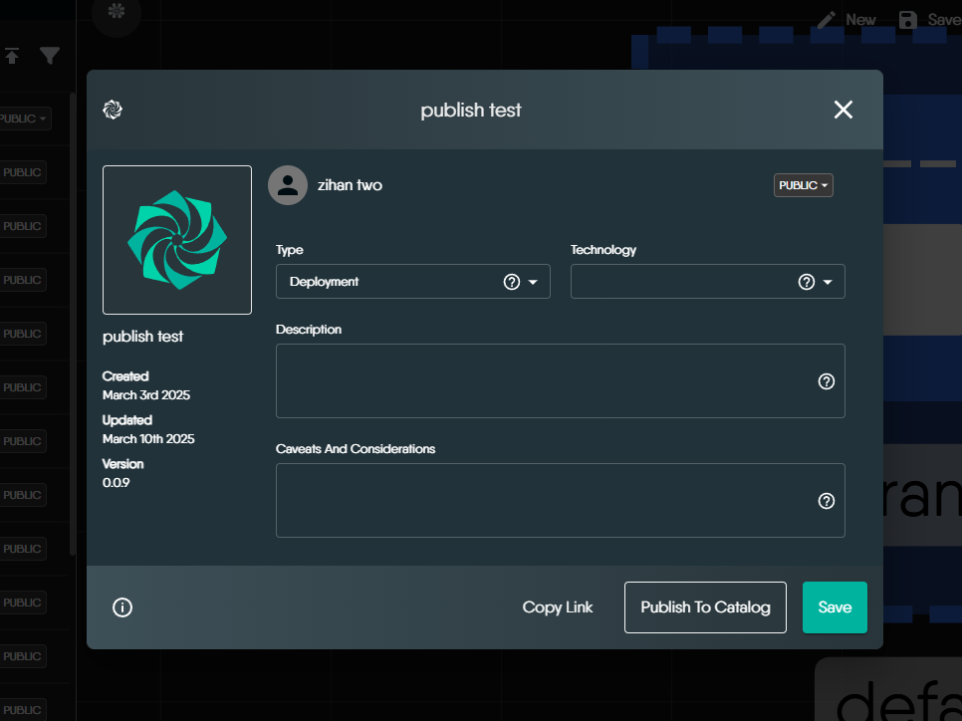Image resolution: width=962 pixels, height=721 pixels.
Task: Click the green Save button
Action: click(835, 607)
